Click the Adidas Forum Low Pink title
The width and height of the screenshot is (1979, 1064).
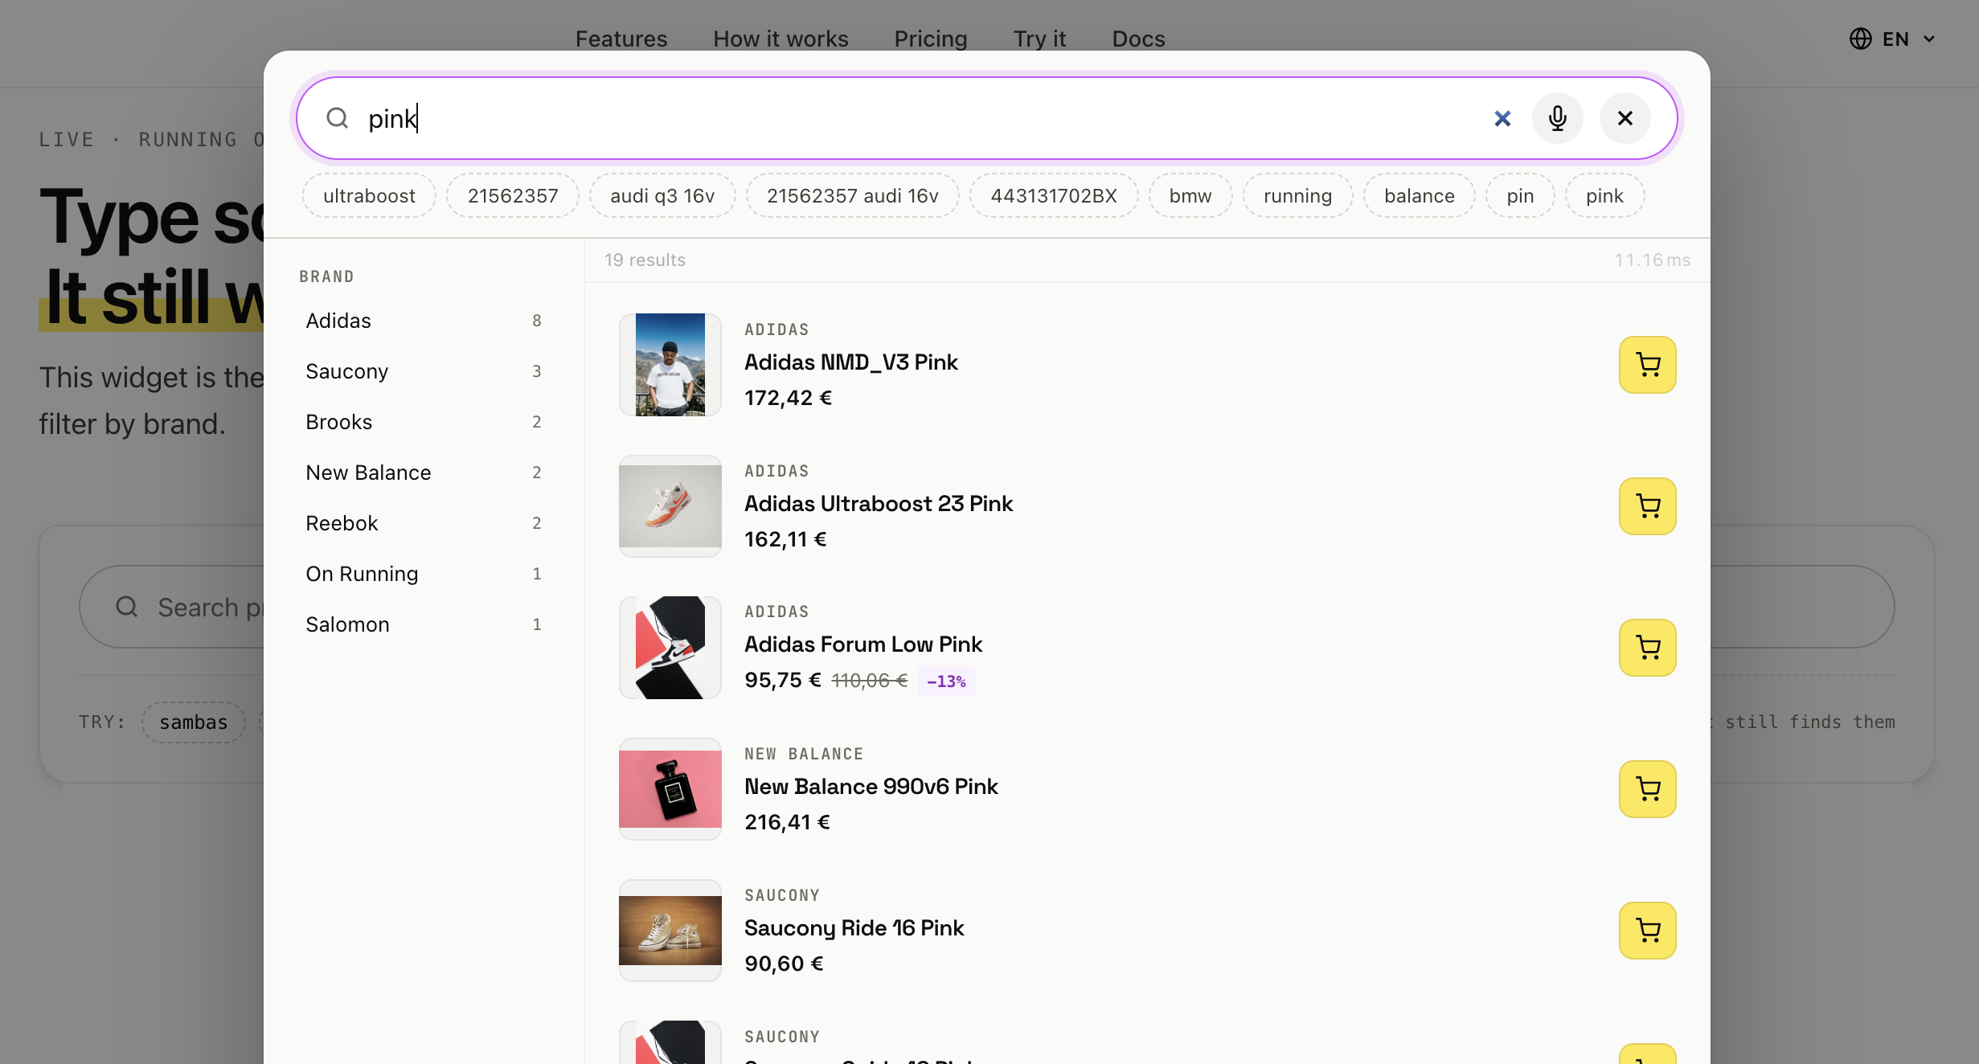863,645
